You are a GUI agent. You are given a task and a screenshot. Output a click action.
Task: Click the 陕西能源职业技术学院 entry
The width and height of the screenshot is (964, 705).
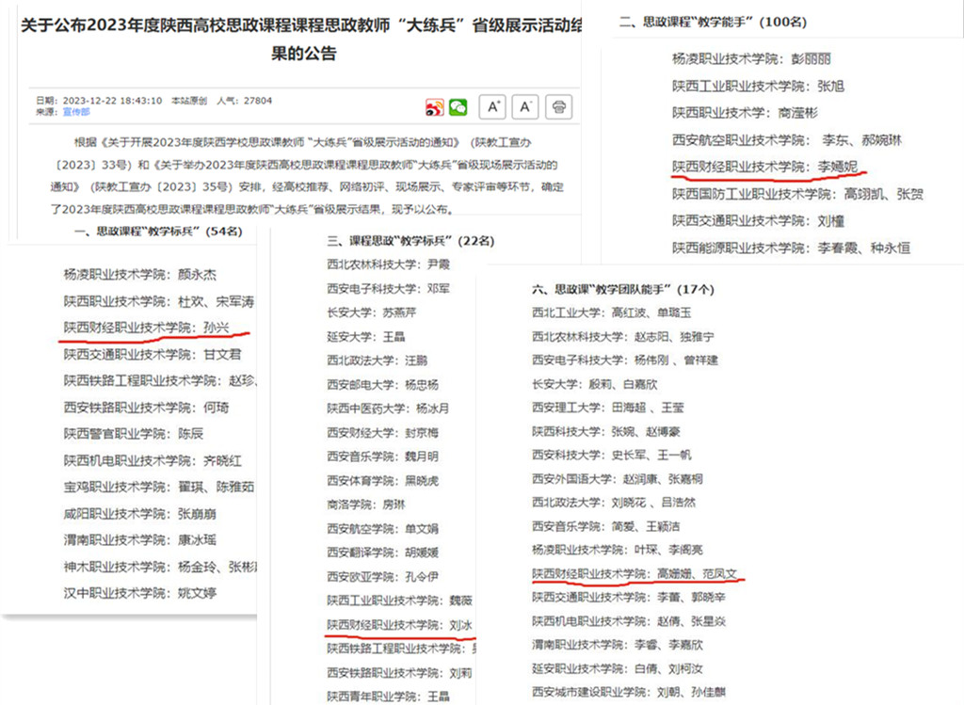pos(790,248)
